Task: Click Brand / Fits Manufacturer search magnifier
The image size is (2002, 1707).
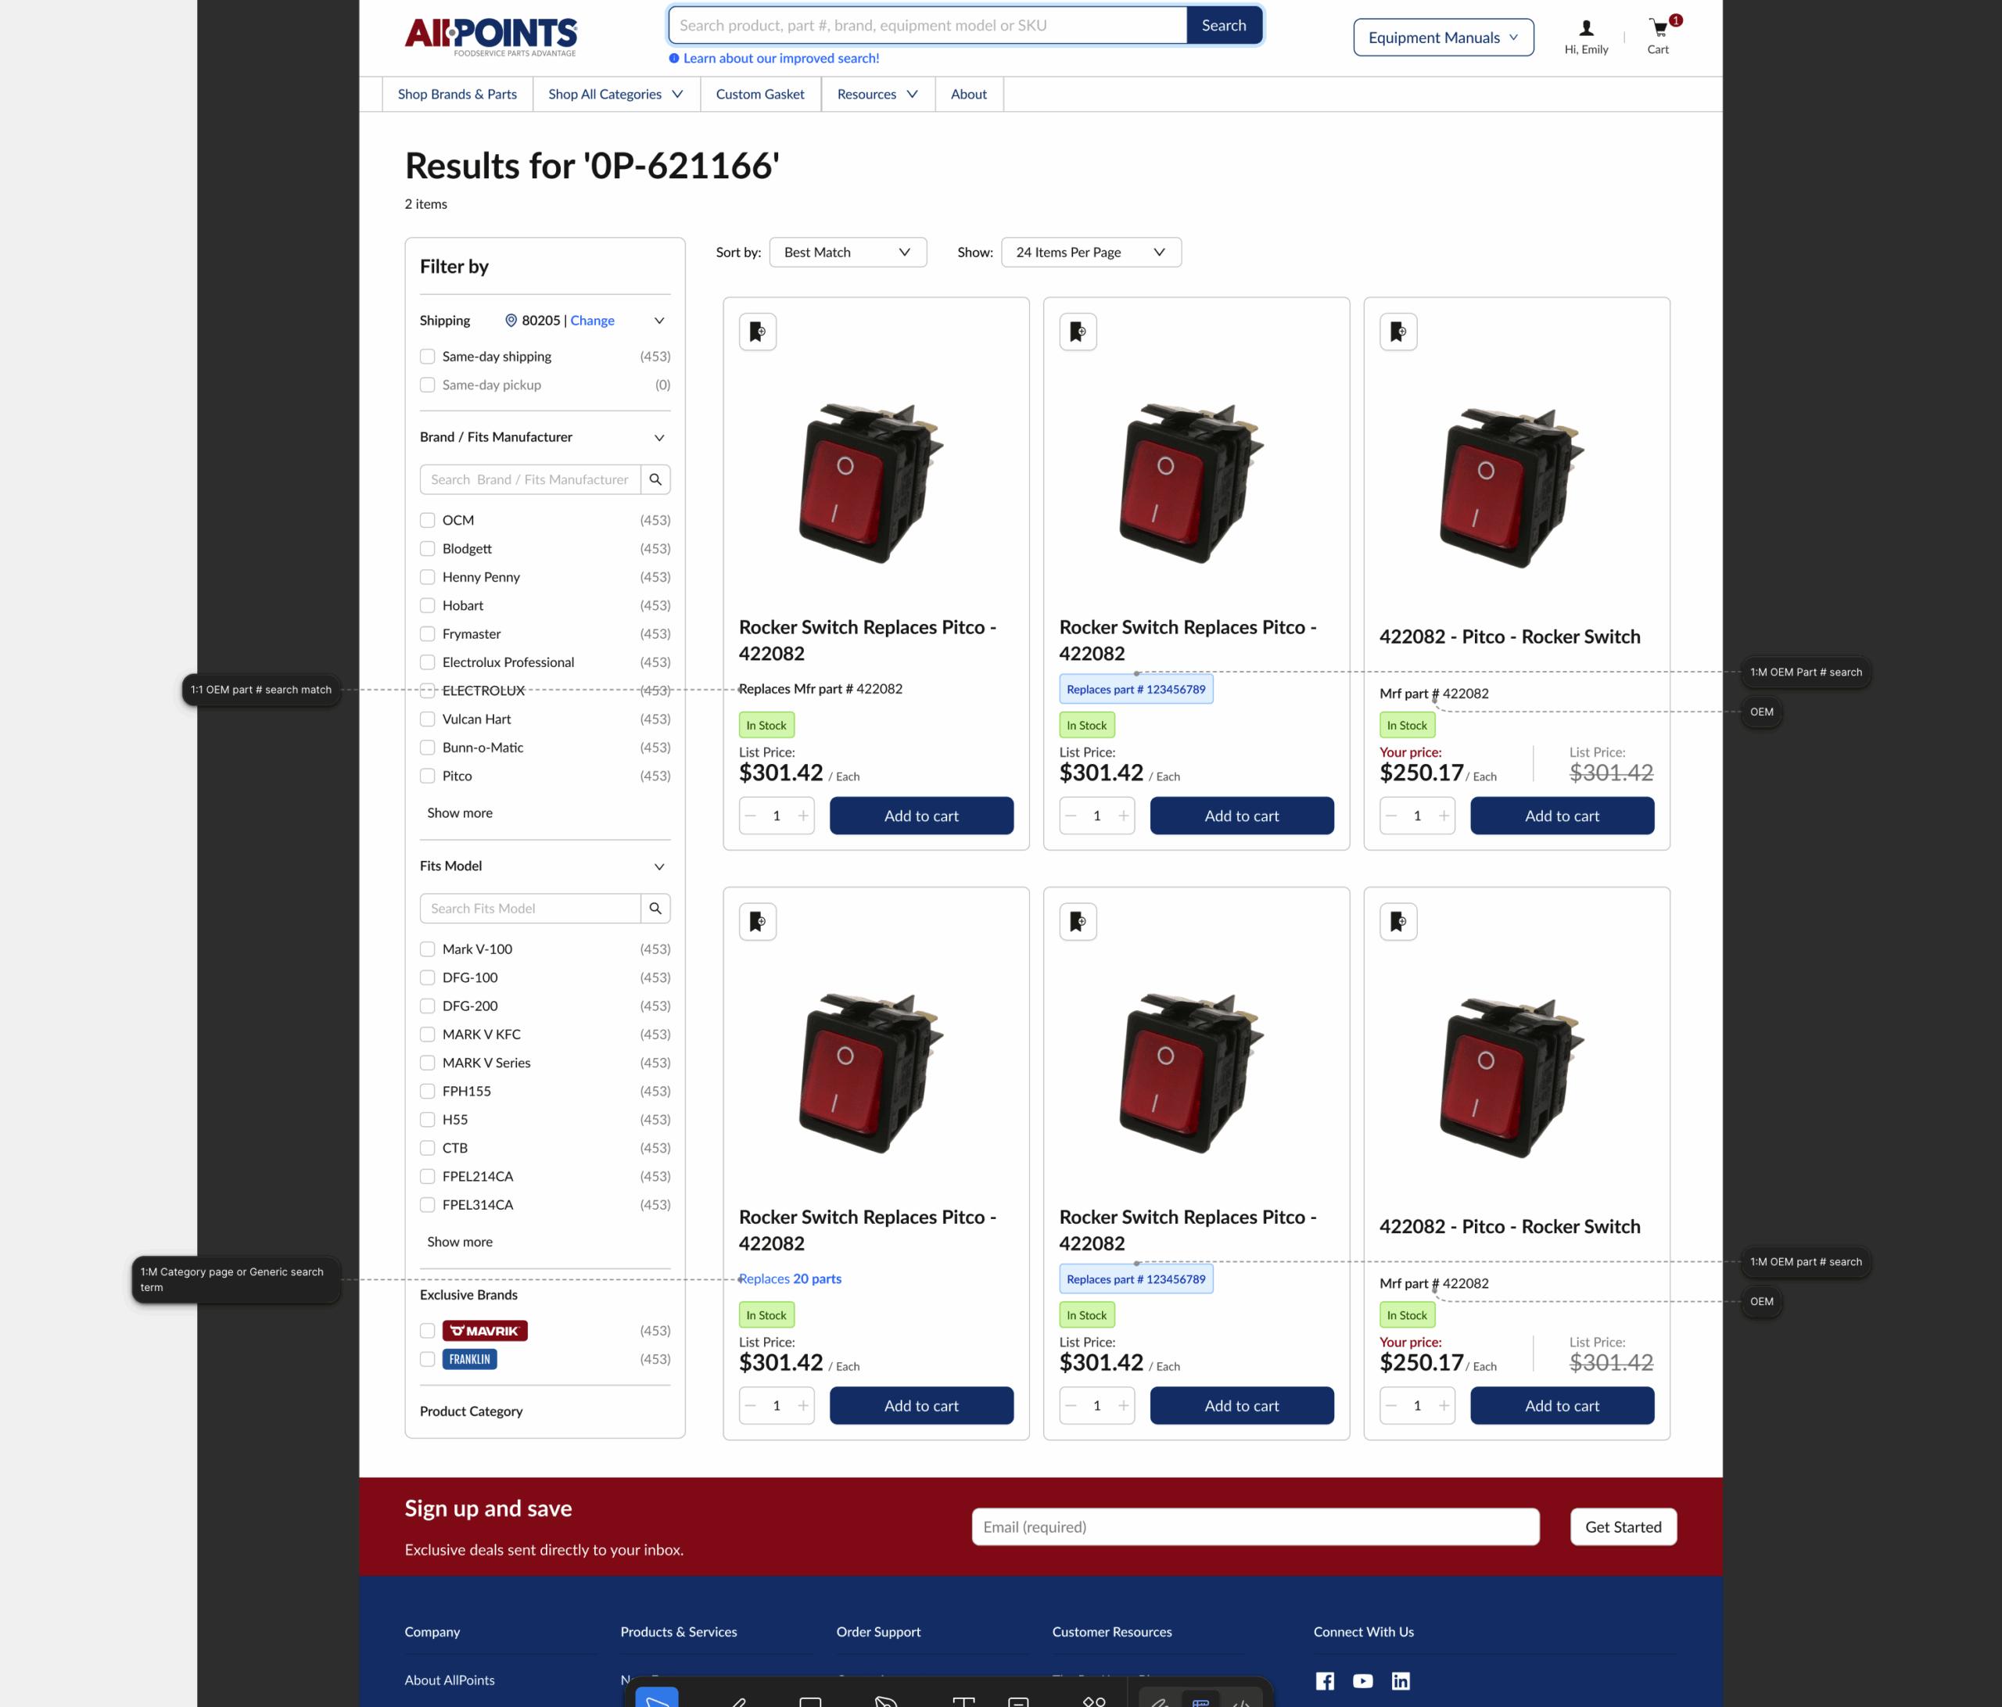Action: (655, 479)
